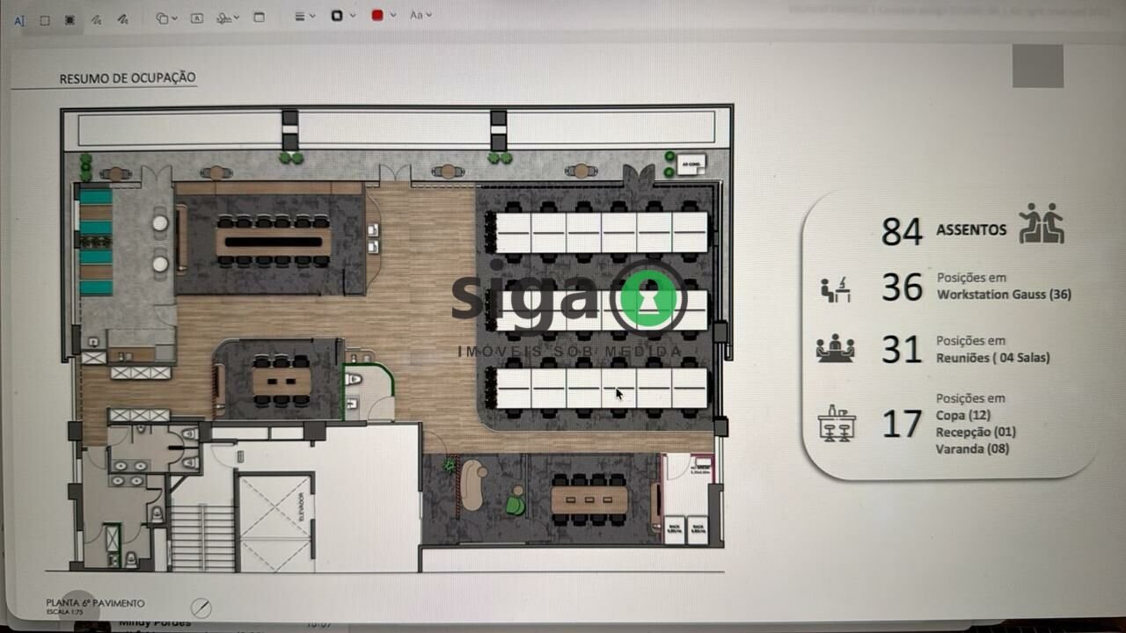Open the black Border Color picker
The height and width of the screenshot is (633, 1126).
point(341,16)
